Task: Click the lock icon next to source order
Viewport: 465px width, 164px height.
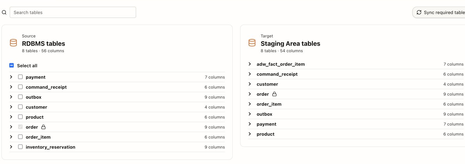Action: [43, 127]
